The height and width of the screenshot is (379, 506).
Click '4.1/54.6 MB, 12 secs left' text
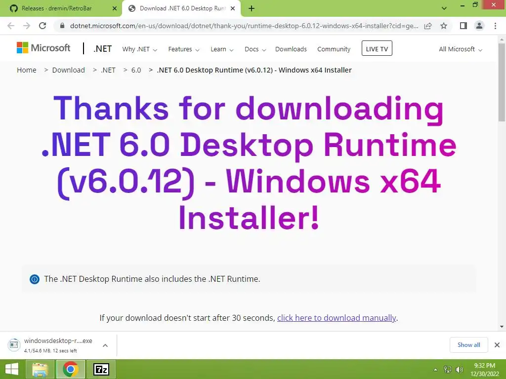click(50, 351)
